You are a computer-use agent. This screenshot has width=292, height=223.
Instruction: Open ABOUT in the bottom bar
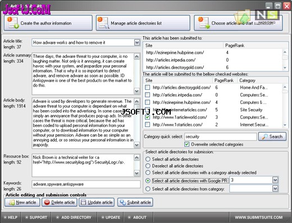(x=138, y=217)
